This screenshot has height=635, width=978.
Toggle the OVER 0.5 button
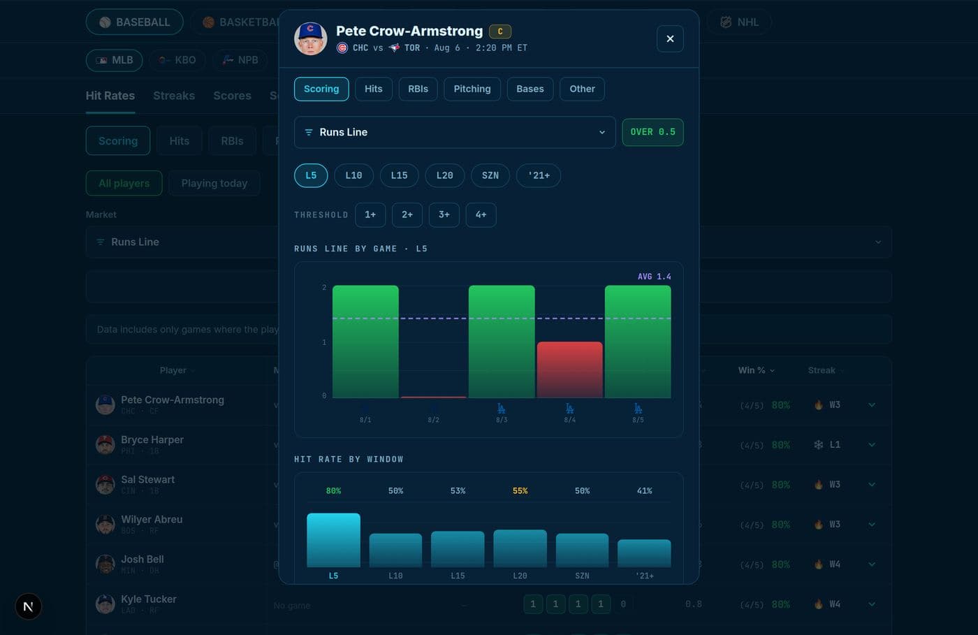(x=652, y=132)
